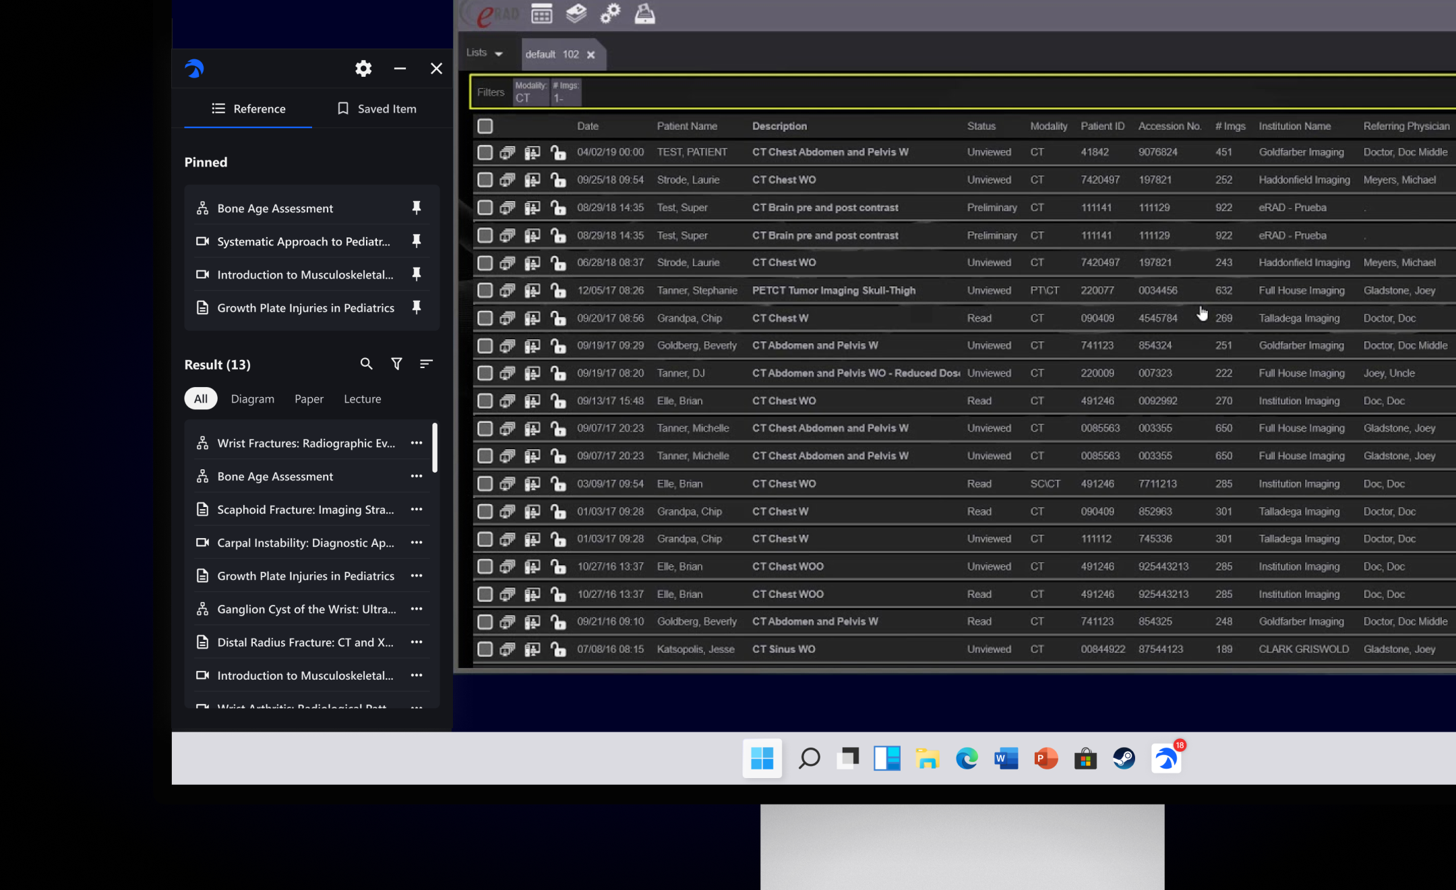
Task: Check the row for TEST, PATIENT study
Action: [485, 152]
